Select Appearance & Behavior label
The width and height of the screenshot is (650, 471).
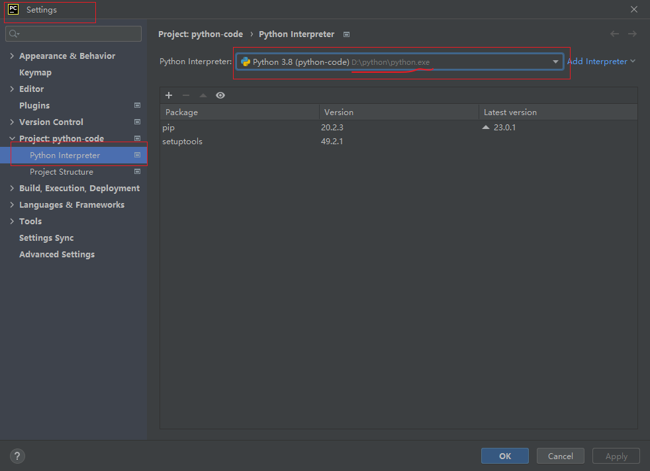67,56
